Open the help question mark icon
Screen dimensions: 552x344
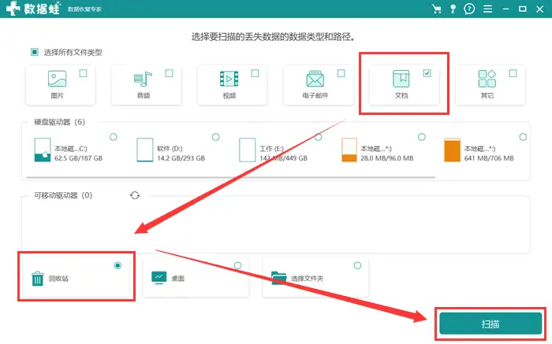469,9
